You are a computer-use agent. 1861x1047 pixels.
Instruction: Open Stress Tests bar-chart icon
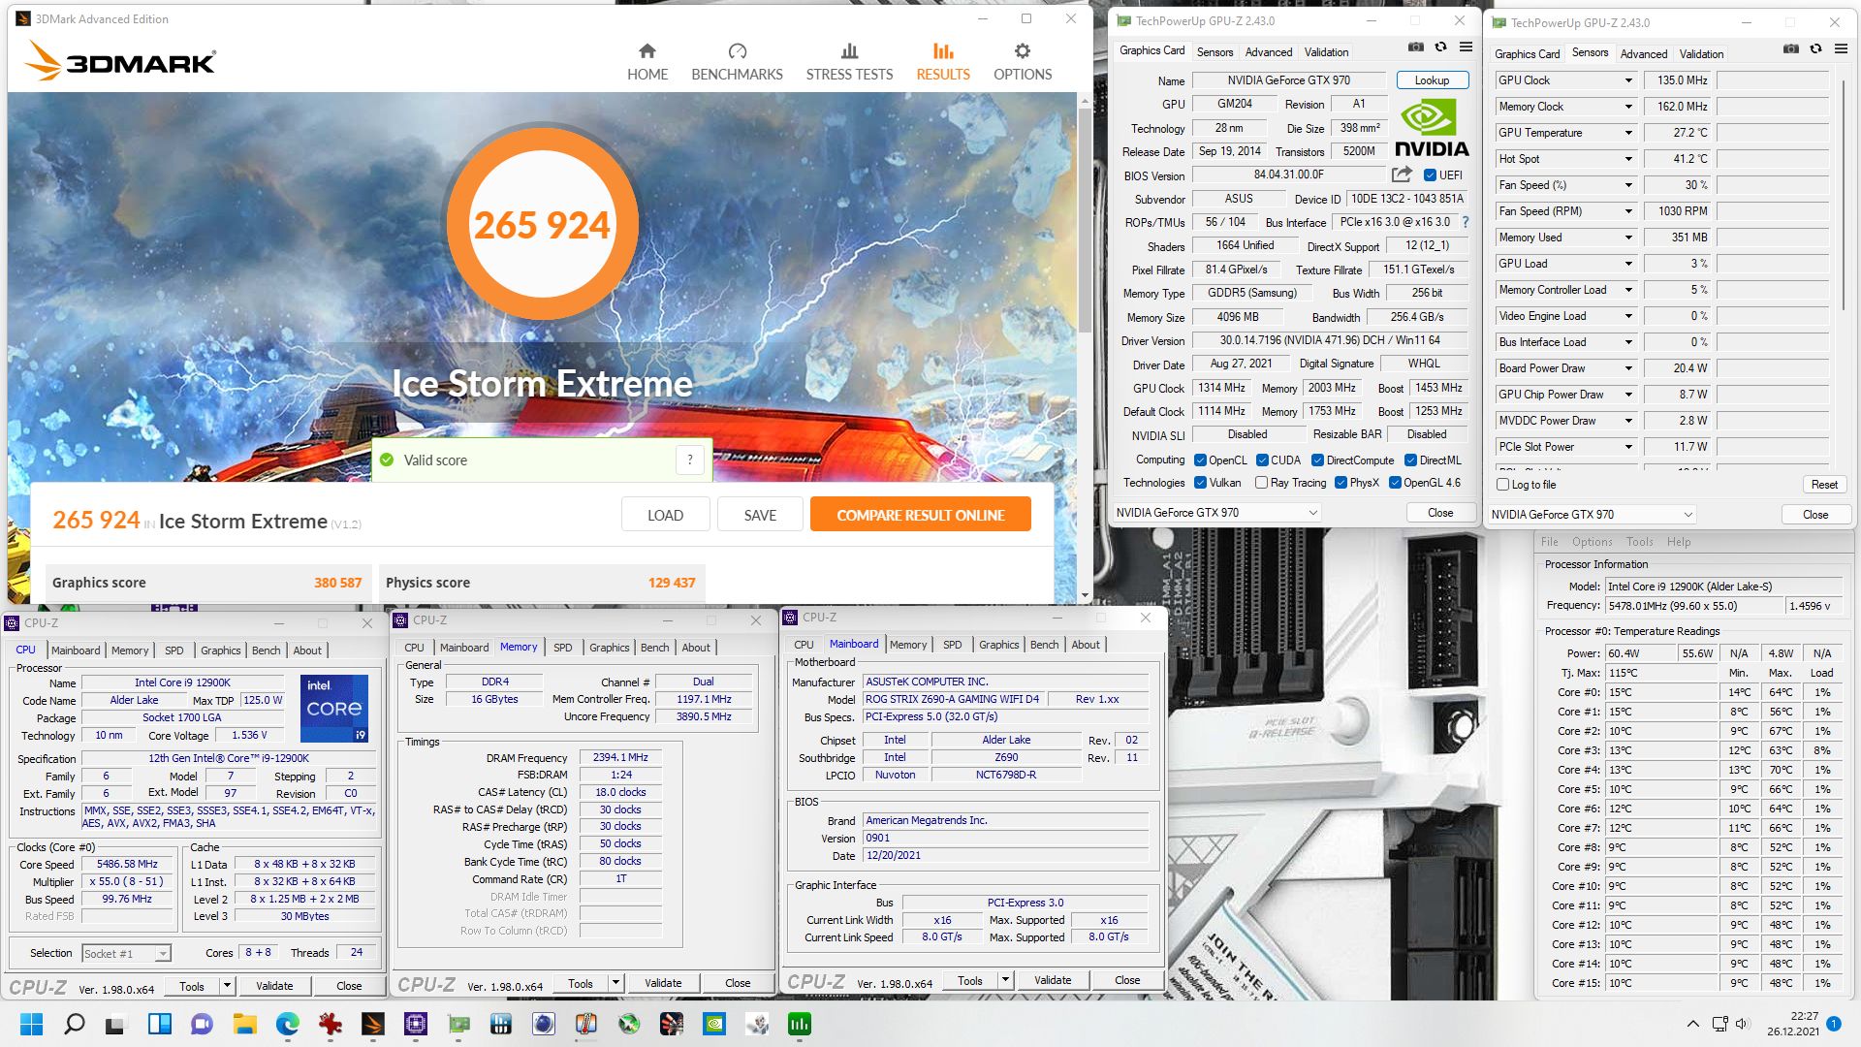tap(849, 50)
